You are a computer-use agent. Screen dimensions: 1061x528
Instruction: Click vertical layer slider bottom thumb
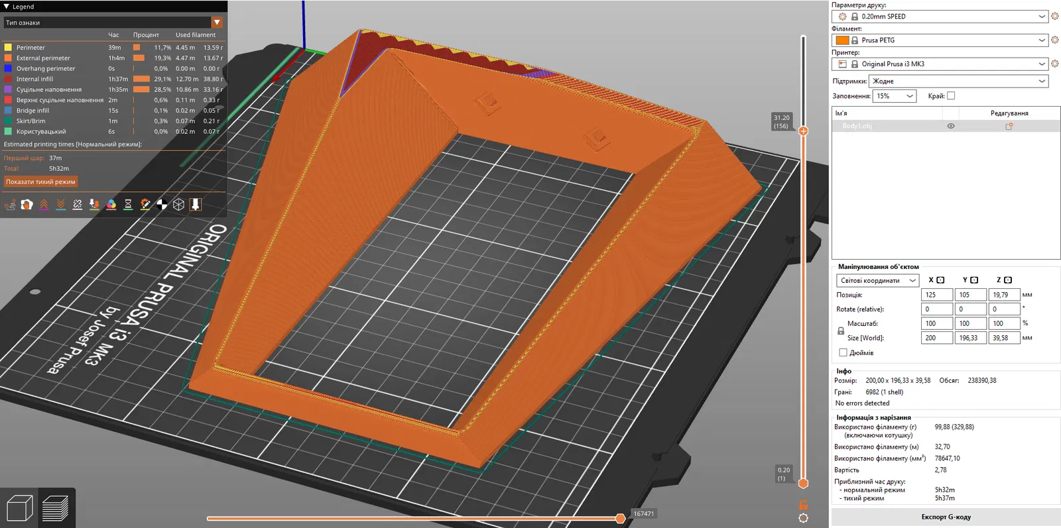(x=803, y=484)
